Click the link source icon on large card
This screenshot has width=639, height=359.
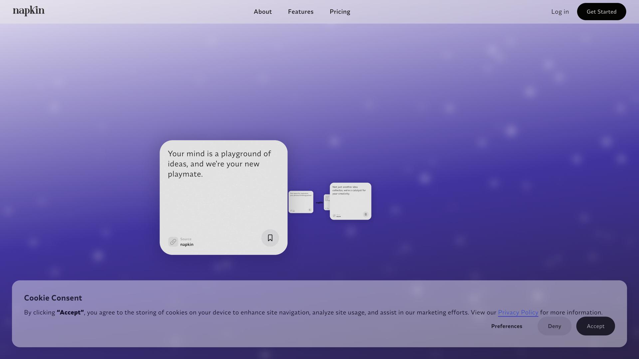point(173,242)
